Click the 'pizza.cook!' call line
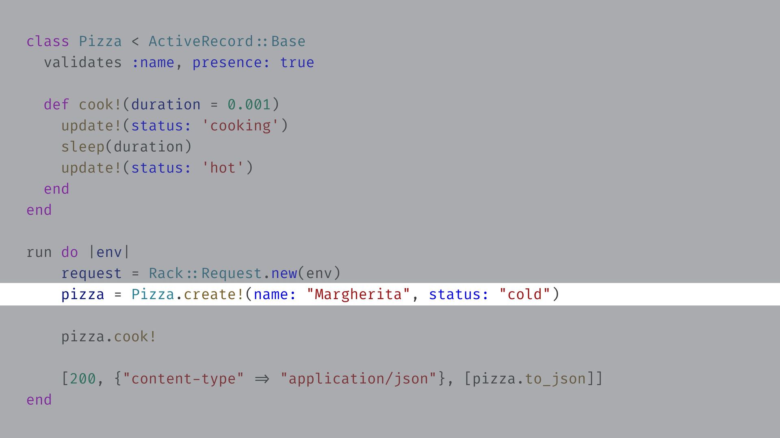This screenshot has width=780, height=438. tap(108, 337)
